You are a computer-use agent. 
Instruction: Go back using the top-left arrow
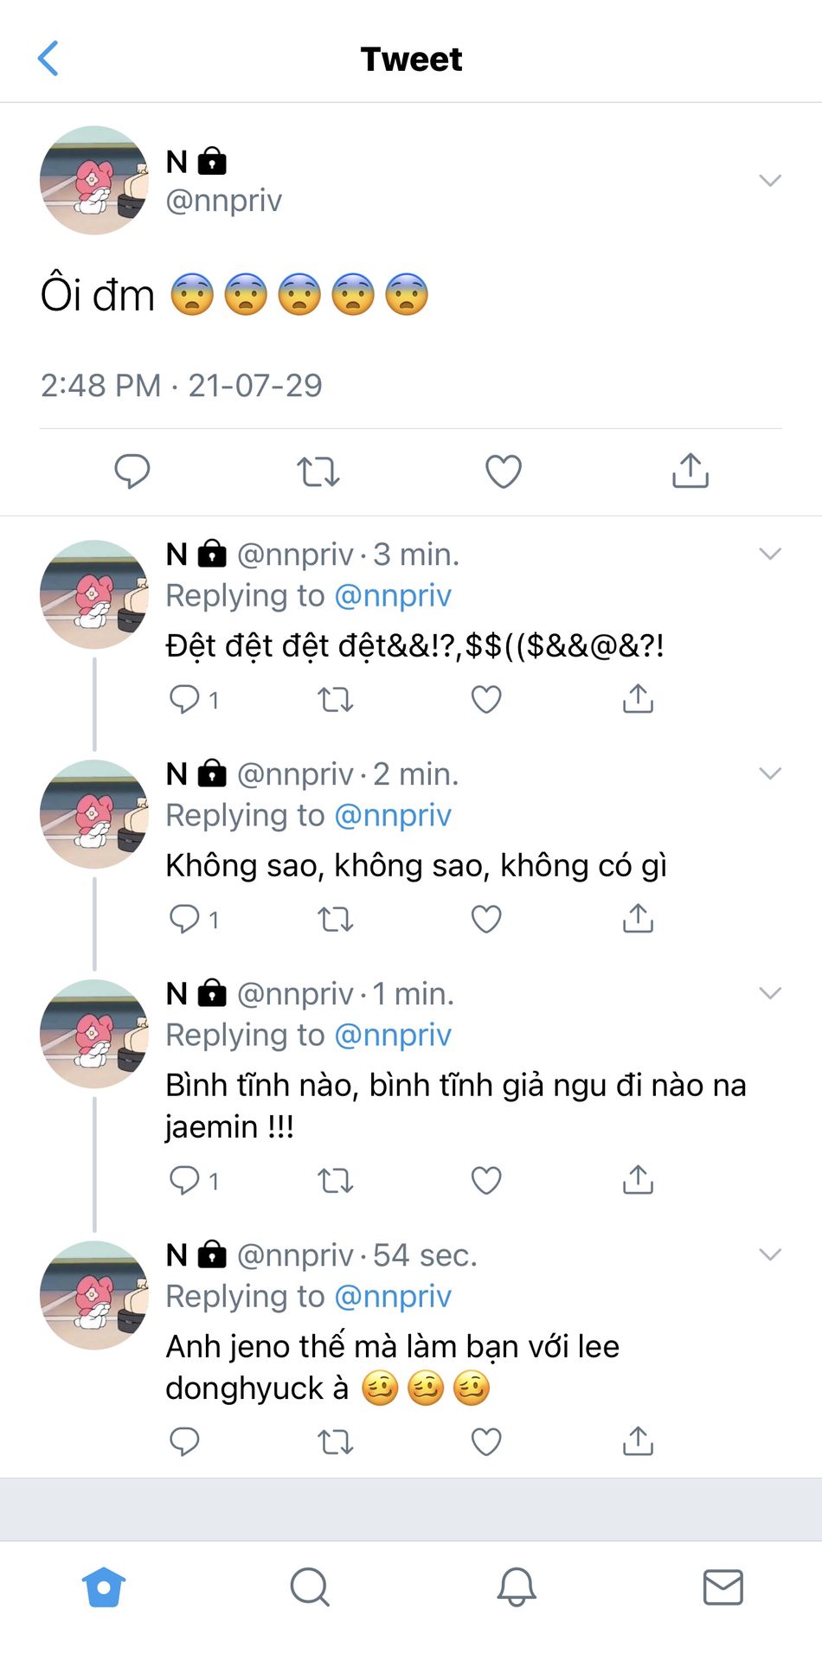pos(48,59)
